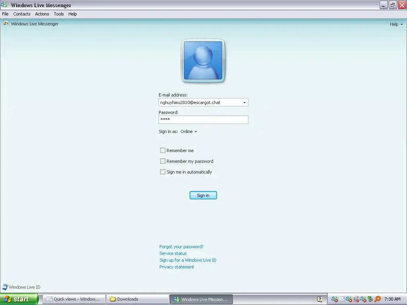
Task: Click the user display picture avatar
Action: [203, 60]
